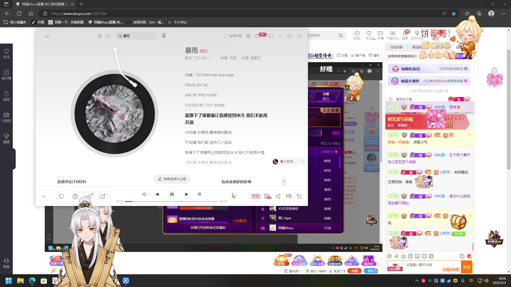Open the sound effects icon marked NEW
511x287 pixels.
[267, 196]
